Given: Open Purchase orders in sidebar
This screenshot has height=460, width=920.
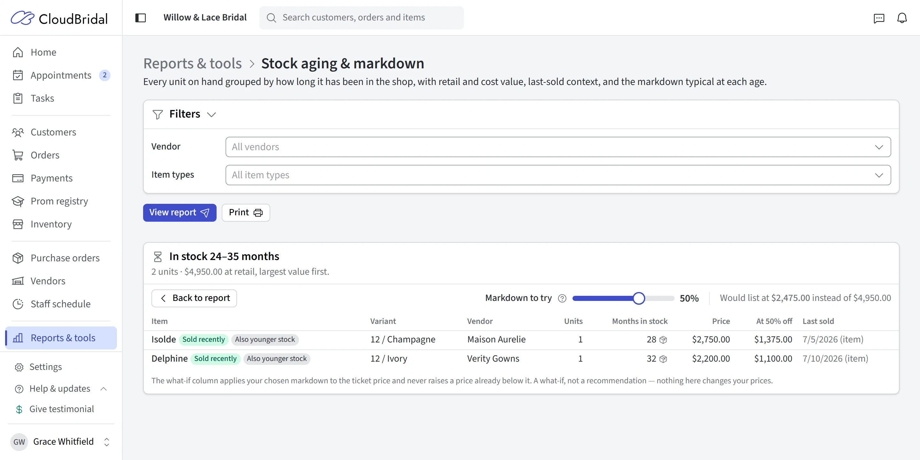Looking at the screenshot, I should tap(61, 258).
